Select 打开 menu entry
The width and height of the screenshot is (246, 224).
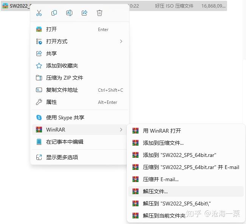[80, 29]
